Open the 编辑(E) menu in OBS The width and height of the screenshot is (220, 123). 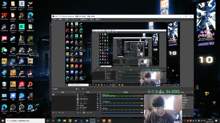click(61, 19)
